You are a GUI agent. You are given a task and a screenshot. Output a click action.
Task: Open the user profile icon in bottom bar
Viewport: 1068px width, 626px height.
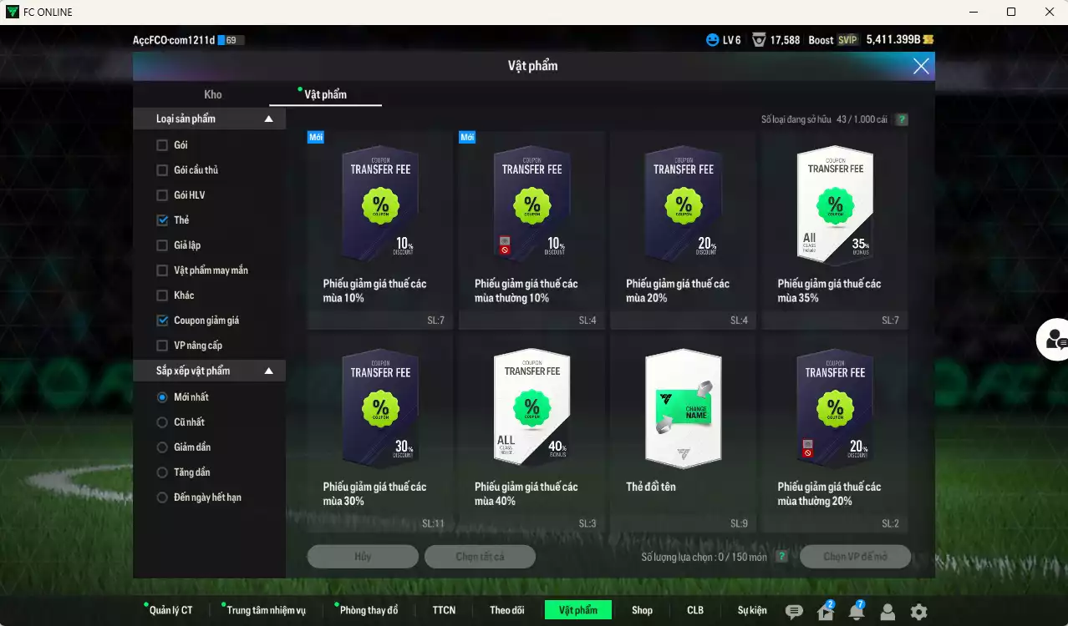click(887, 612)
